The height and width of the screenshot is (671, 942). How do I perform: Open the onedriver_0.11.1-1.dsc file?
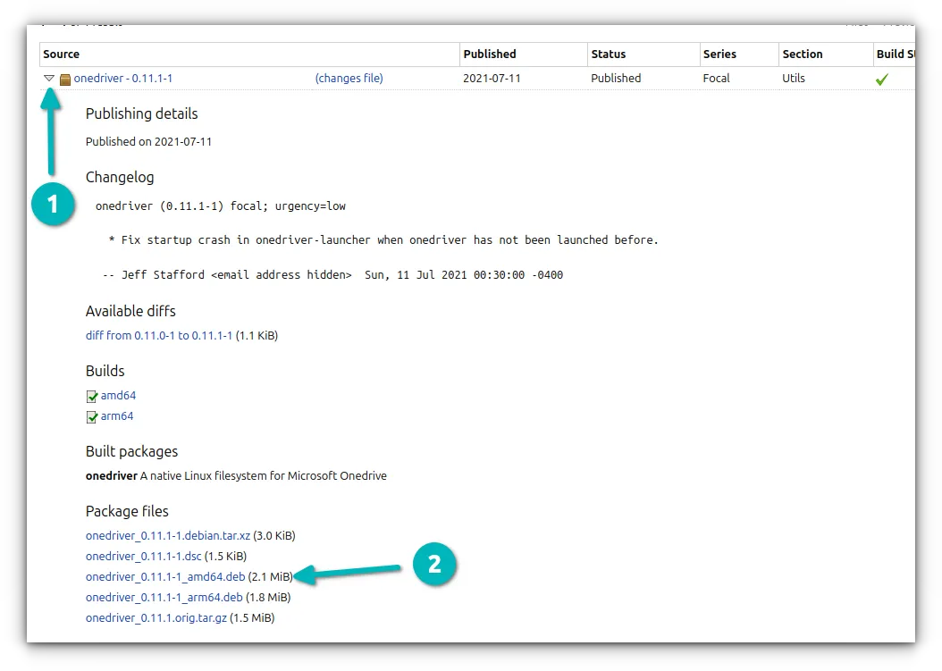146,556
